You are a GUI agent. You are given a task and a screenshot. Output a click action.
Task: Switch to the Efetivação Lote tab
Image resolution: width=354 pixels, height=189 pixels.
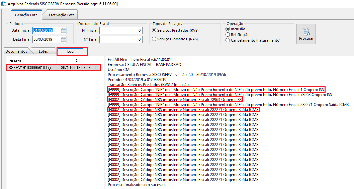point(62,15)
